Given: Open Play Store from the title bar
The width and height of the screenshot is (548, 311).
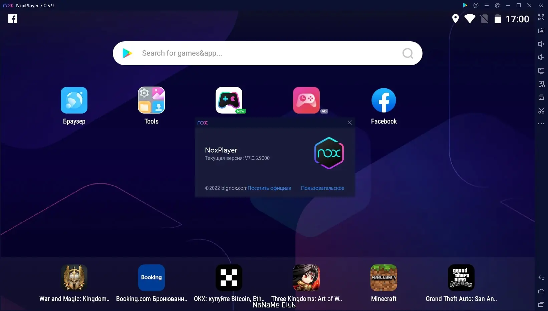Looking at the screenshot, I should (x=465, y=5).
